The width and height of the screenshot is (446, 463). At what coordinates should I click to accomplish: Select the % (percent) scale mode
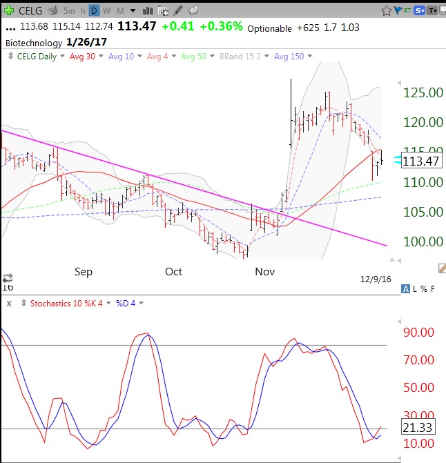pos(424,289)
